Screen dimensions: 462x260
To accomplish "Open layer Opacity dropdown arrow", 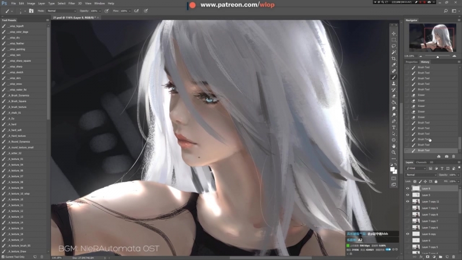I will (459, 175).
